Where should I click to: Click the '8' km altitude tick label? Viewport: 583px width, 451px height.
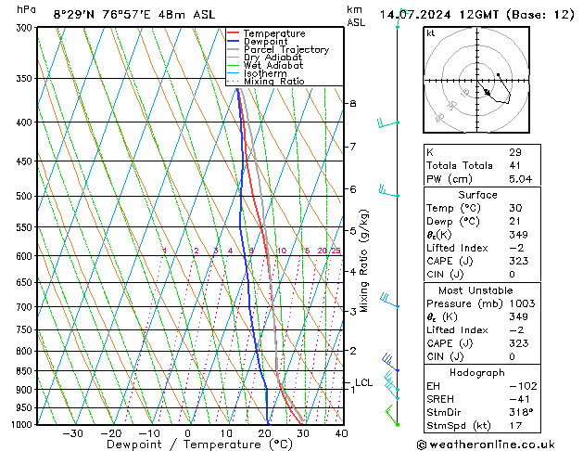(x=353, y=103)
